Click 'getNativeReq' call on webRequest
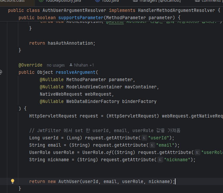Screen dimensions: 223x193 [207, 116]
